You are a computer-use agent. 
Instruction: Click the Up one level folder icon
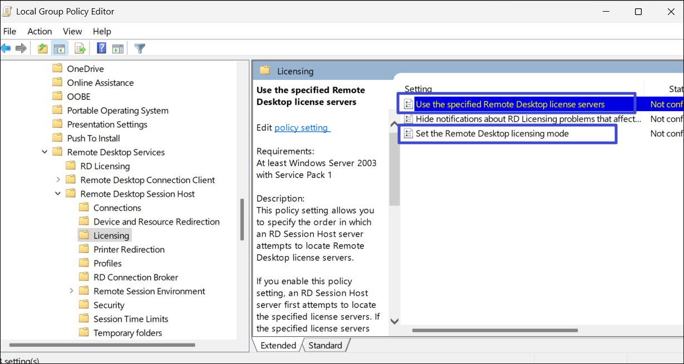(x=43, y=48)
